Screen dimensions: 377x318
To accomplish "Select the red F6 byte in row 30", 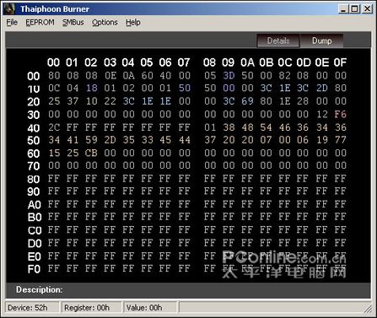I will coord(341,114).
